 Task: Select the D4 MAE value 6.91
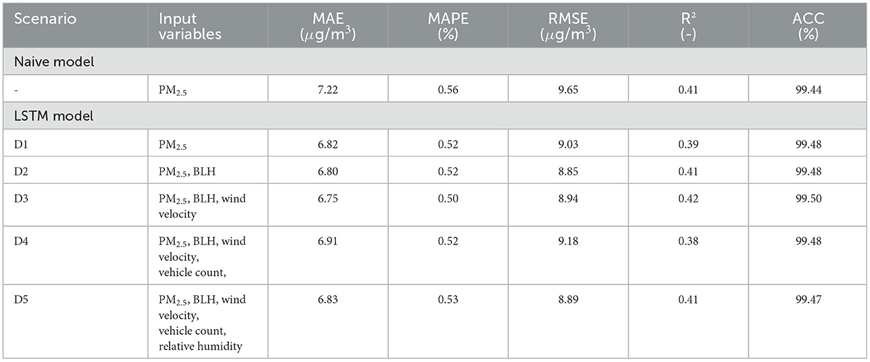tap(328, 241)
